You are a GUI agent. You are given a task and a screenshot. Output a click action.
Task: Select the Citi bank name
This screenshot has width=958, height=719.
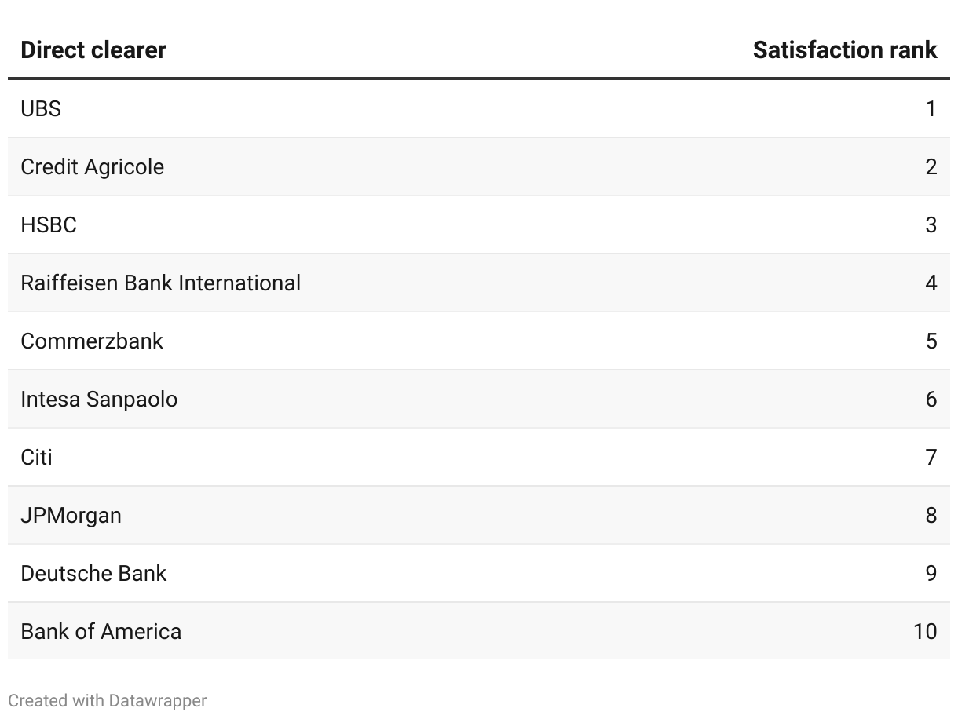click(36, 458)
